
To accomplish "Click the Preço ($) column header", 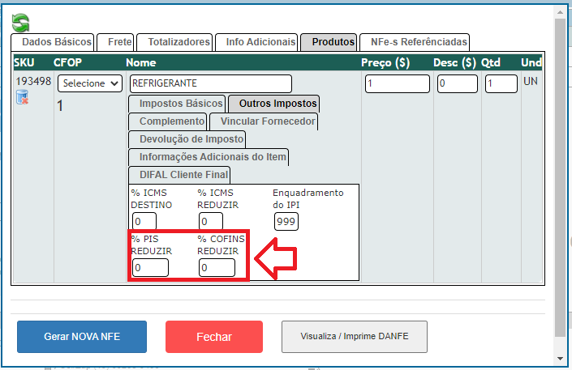I will (x=385, y=62).
